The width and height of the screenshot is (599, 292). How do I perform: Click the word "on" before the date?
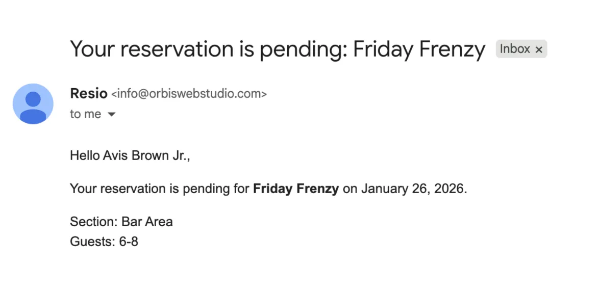[350, 189]
